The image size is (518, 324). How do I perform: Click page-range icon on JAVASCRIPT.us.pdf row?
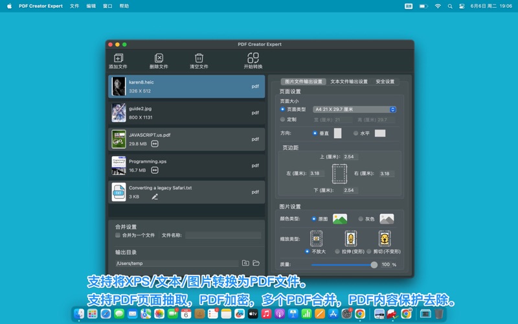tap(155, 144)
